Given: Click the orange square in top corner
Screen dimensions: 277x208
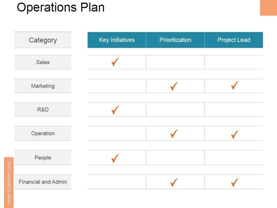Looking at the screenshot, I should point(268,8).
